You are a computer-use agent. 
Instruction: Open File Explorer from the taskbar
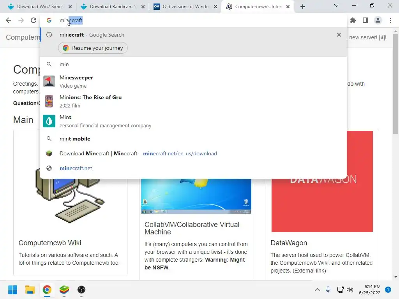tap(30, 290)
